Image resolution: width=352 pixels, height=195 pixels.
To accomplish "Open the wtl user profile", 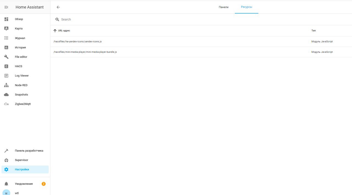I will pos(25,193).
